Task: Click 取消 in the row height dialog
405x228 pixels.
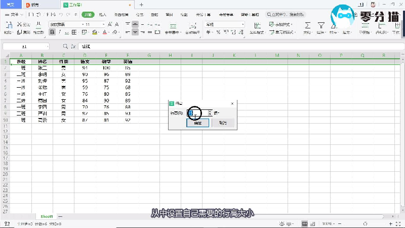Action: (x=222, y=123)
